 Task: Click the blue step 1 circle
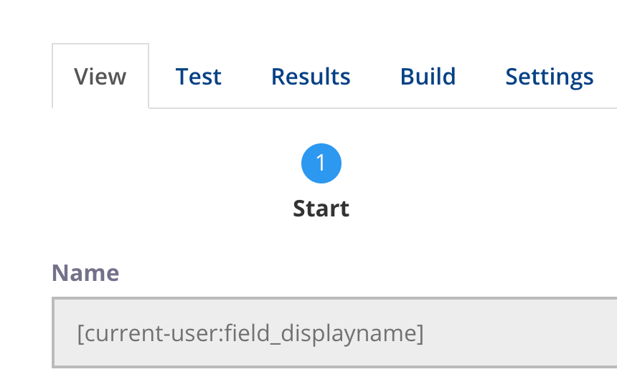(x=321, y=163)
